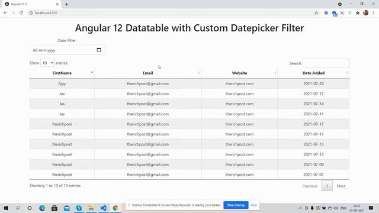Open Chrome three-dot menu

click(374, 13)
